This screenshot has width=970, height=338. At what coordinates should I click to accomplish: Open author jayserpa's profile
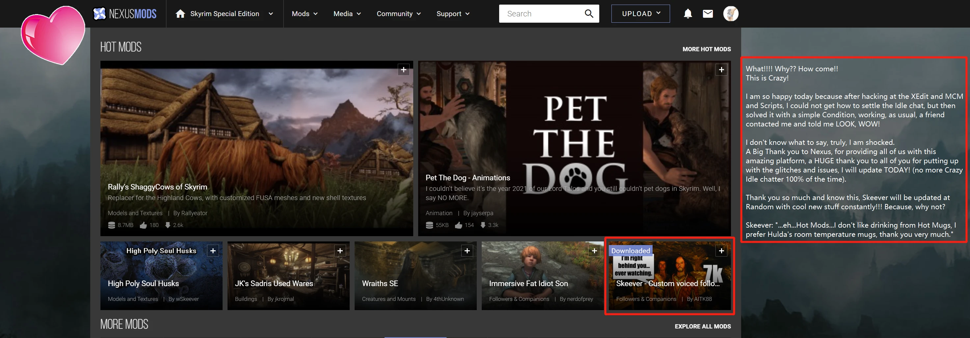tap(482, 213)
